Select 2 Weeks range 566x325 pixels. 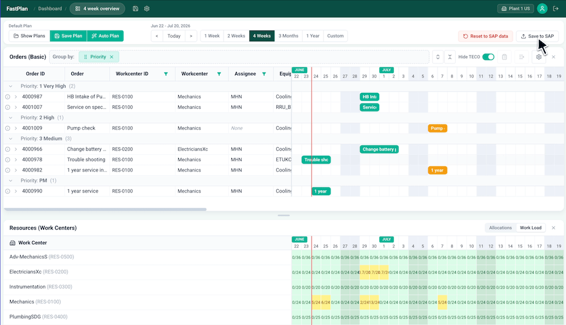pos(236,36)
